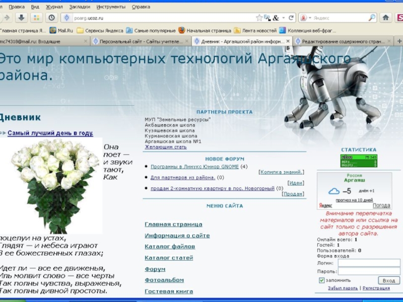The image size is (403, 302).
Task: Reload the page with refresh icon
Action: click(291, 18)
